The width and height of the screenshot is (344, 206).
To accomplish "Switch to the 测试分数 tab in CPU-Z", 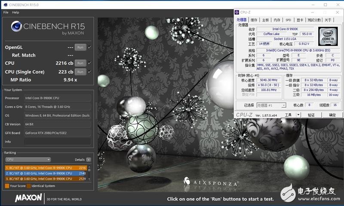I will (x=314, y=20).
